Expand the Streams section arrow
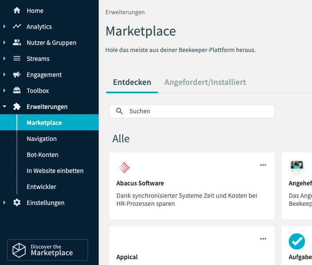Viewport: 312px width, 265px height. click(4, 59)
